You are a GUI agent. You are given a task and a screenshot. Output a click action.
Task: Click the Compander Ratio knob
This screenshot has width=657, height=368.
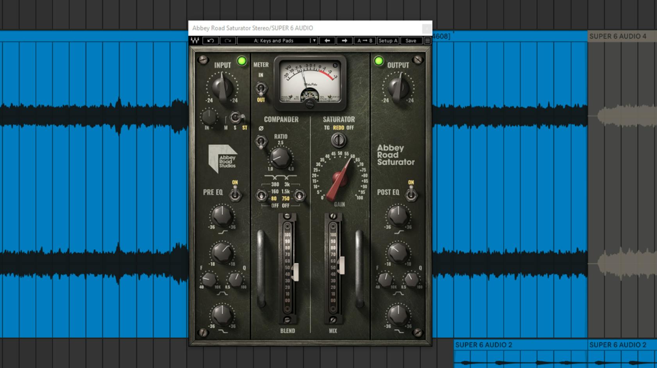pyautogui.click(x=280, y=158)
